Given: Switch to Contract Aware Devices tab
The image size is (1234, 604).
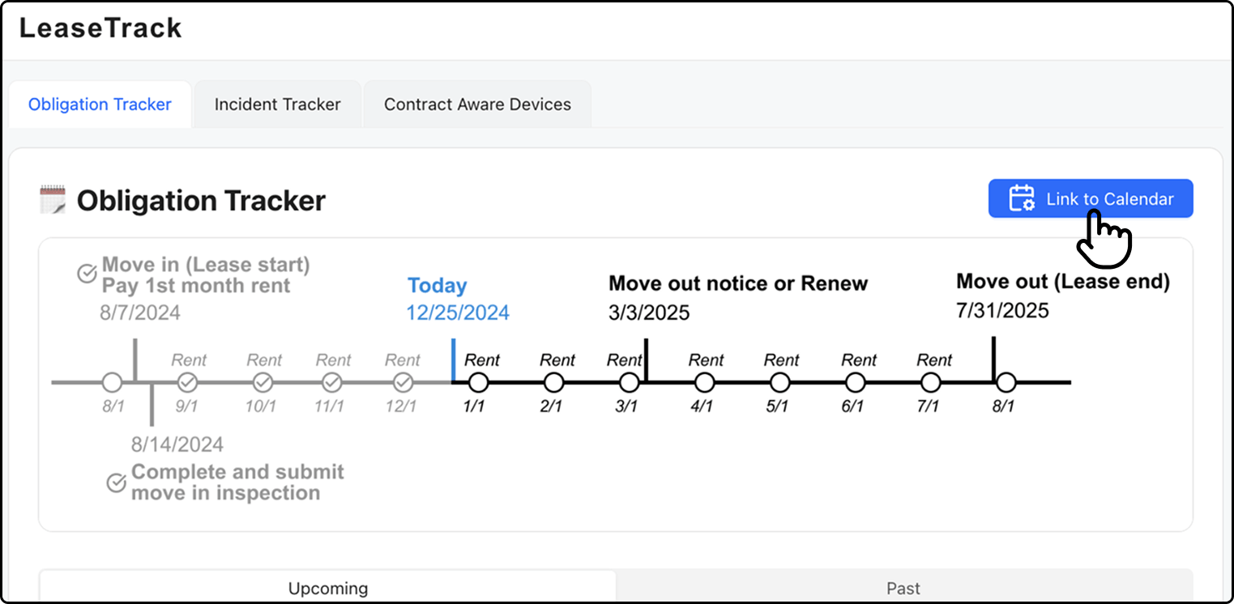Looking at the screenshot, I should point(477,104).
